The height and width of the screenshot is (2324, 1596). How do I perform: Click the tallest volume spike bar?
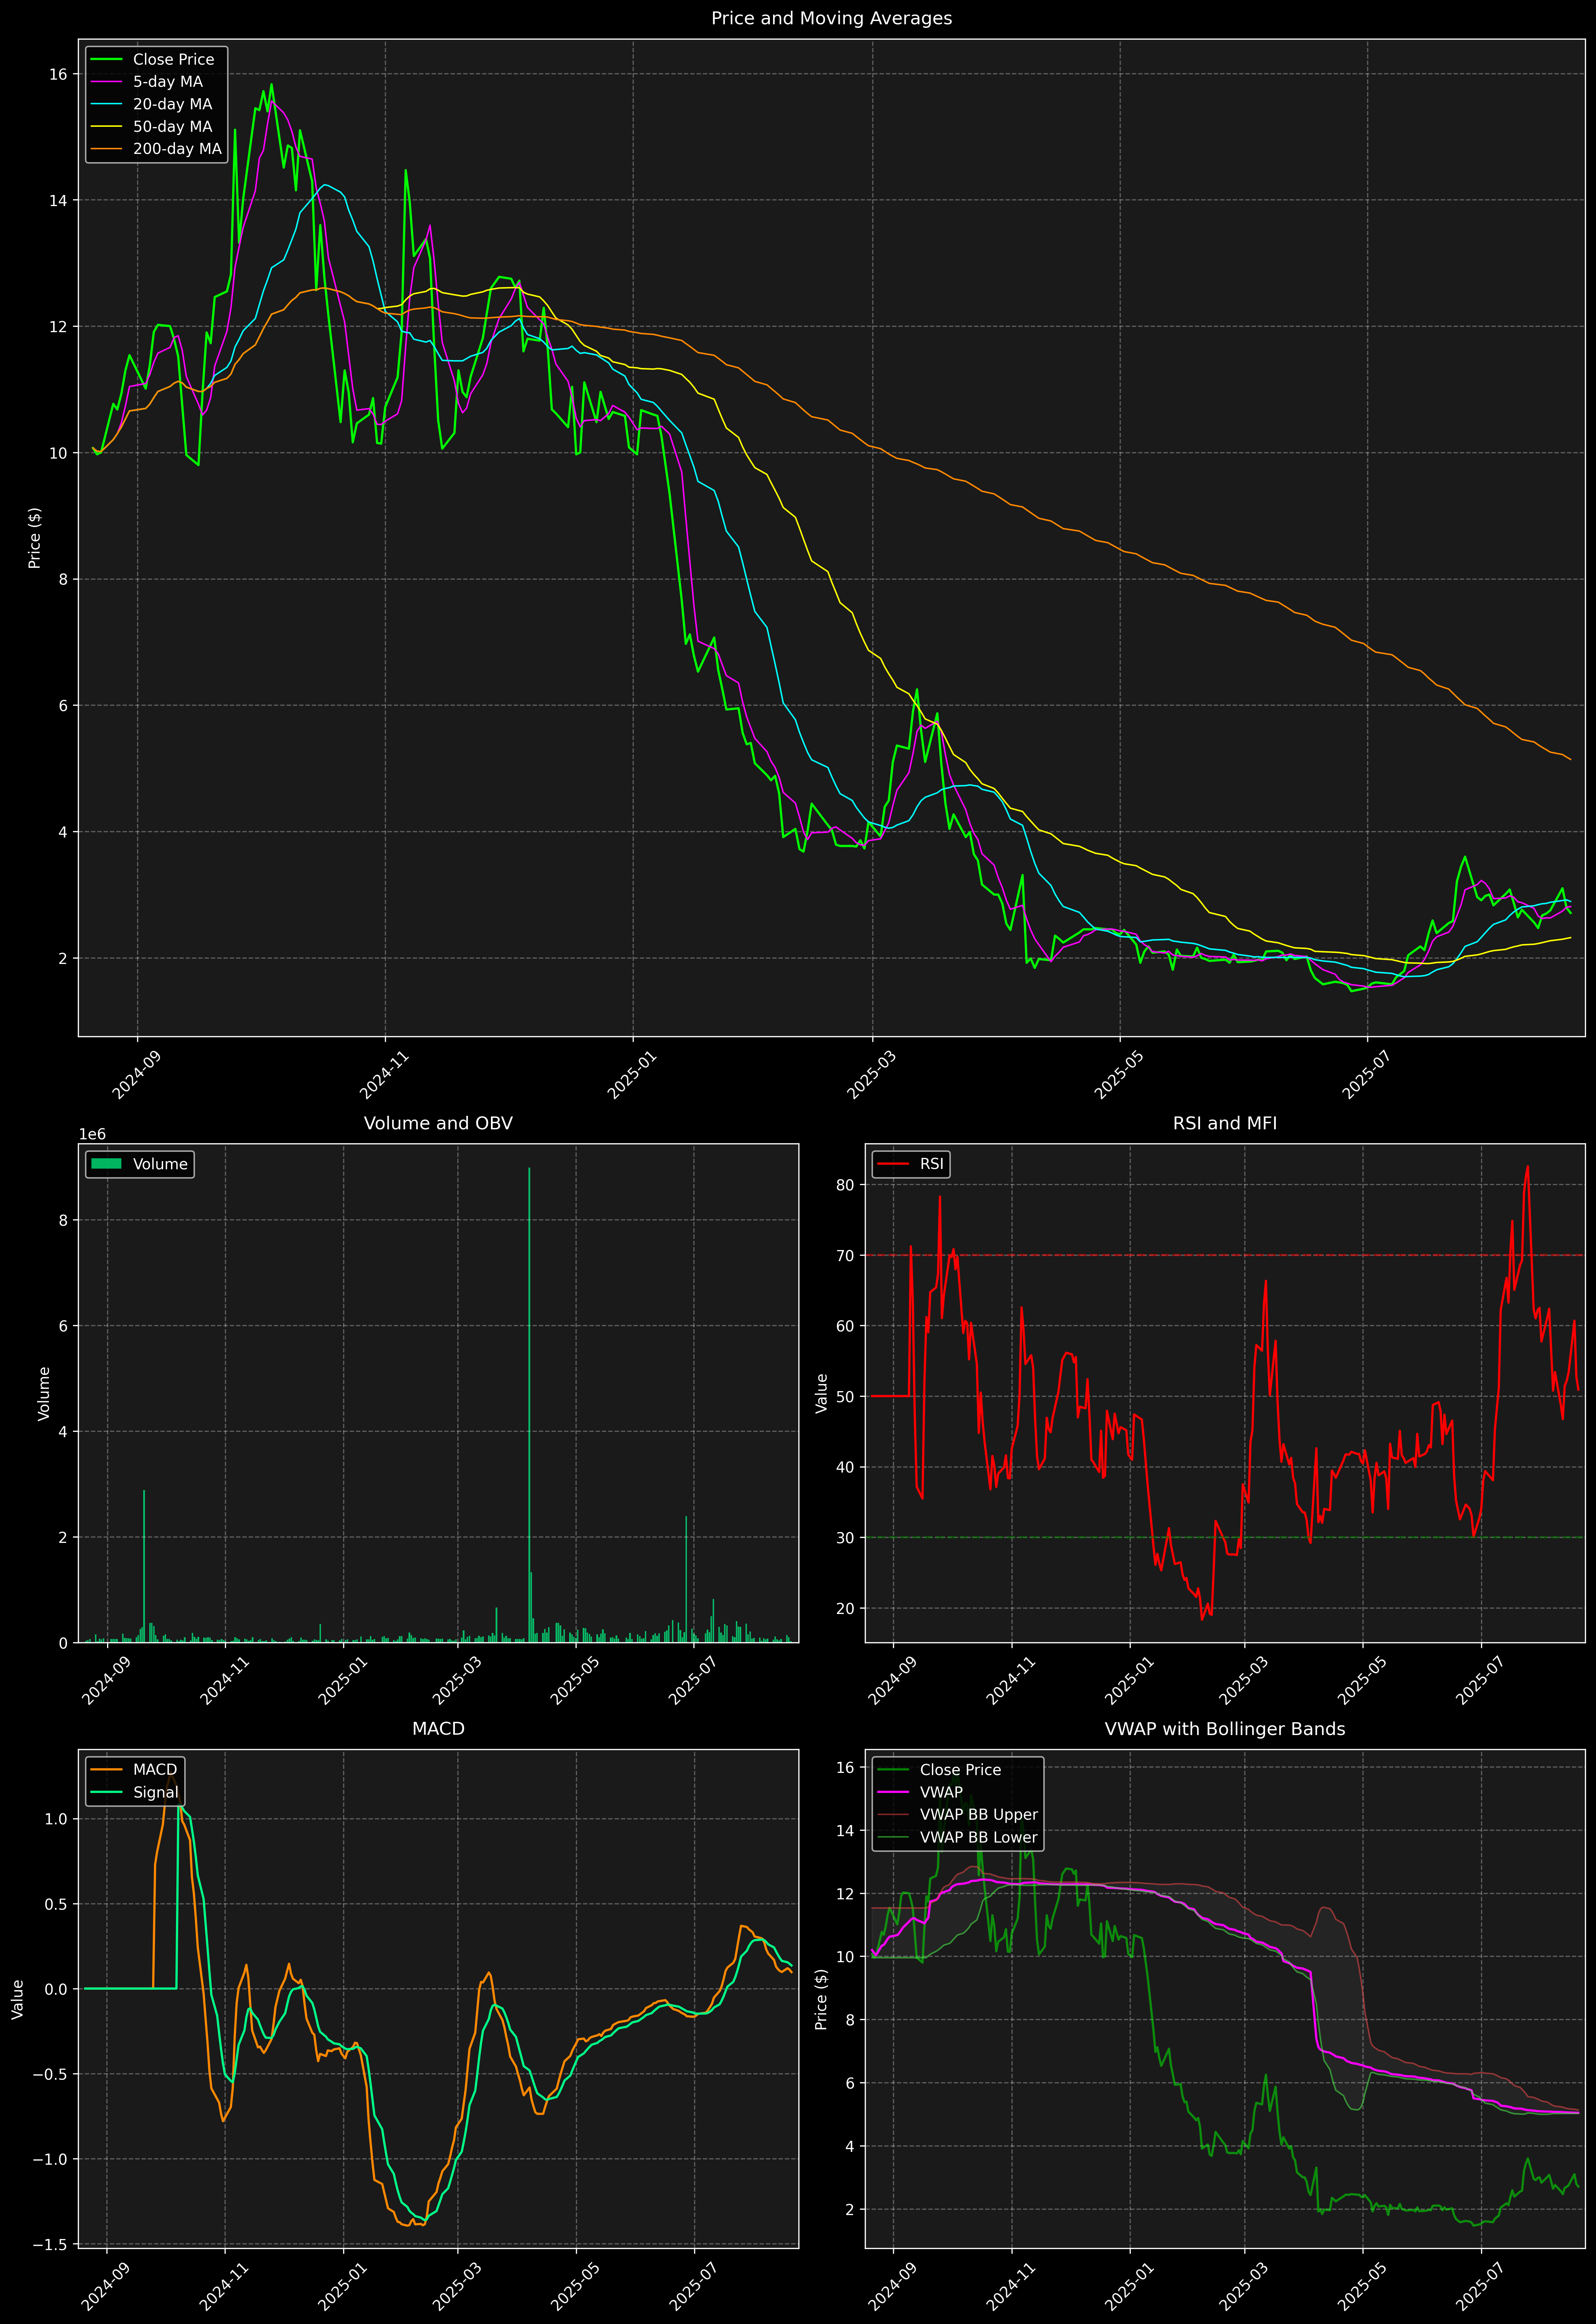click(529, 1400)
